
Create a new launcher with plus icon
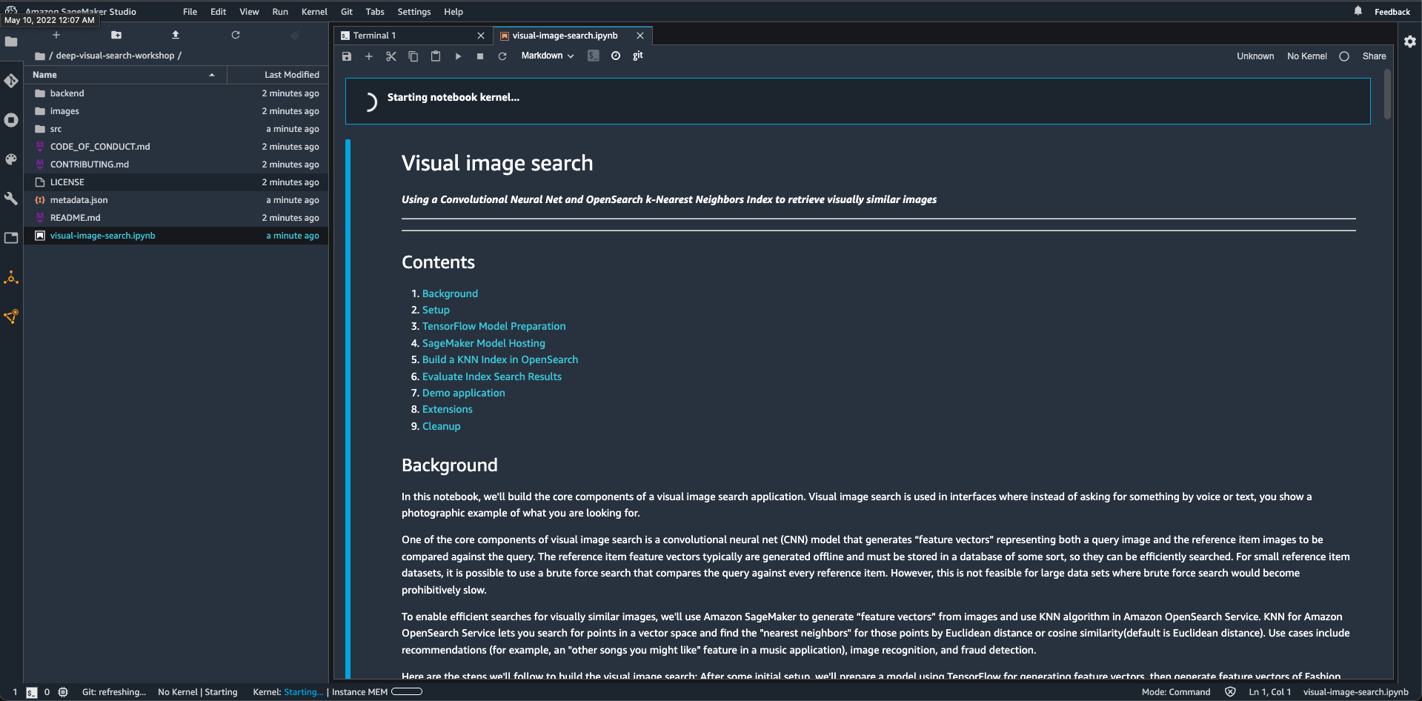[x=56, y=35]
